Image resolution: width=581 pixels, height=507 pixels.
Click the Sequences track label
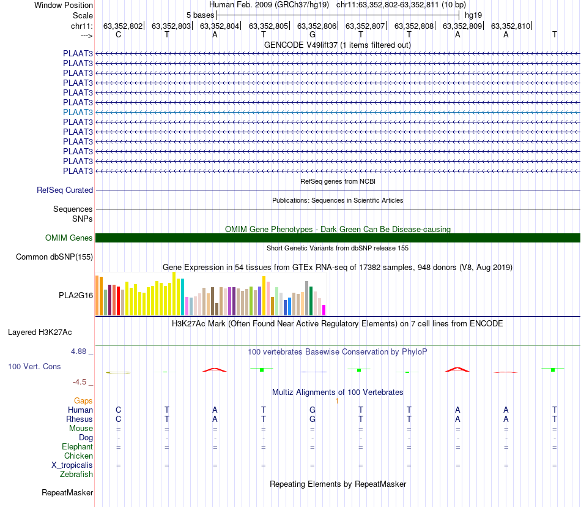pyautogui.click(x=73, y=209)
